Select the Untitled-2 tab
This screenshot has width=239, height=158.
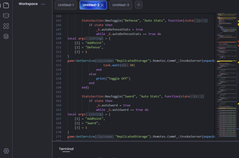(x=91, y=5)
